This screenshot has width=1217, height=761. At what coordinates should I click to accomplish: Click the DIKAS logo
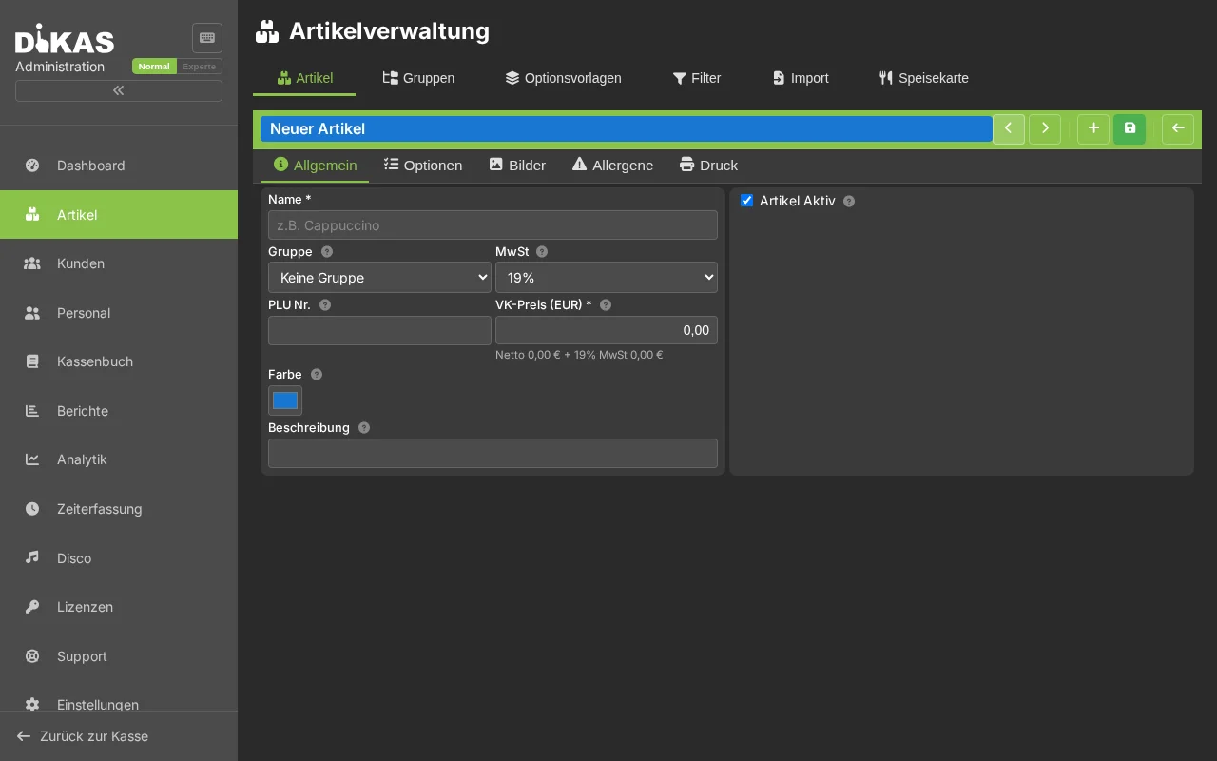pyautogui.click(x=65, y=39)
